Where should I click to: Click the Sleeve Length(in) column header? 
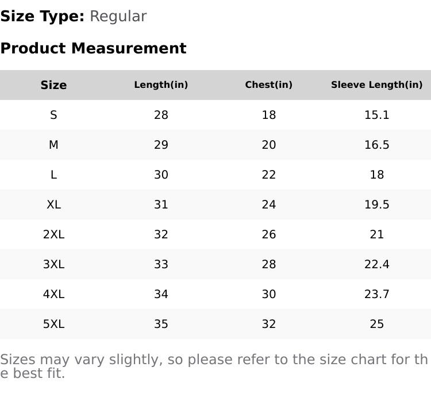tap(376, 85)
